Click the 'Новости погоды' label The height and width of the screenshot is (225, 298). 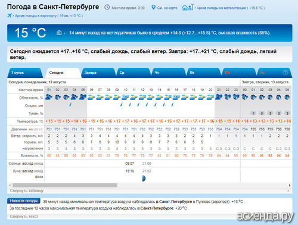24,201
